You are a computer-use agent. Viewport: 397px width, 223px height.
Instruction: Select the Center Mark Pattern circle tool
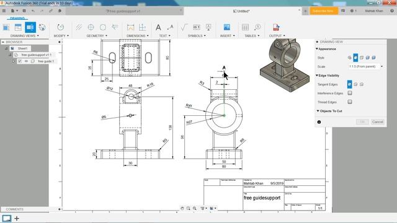point(103,27)
